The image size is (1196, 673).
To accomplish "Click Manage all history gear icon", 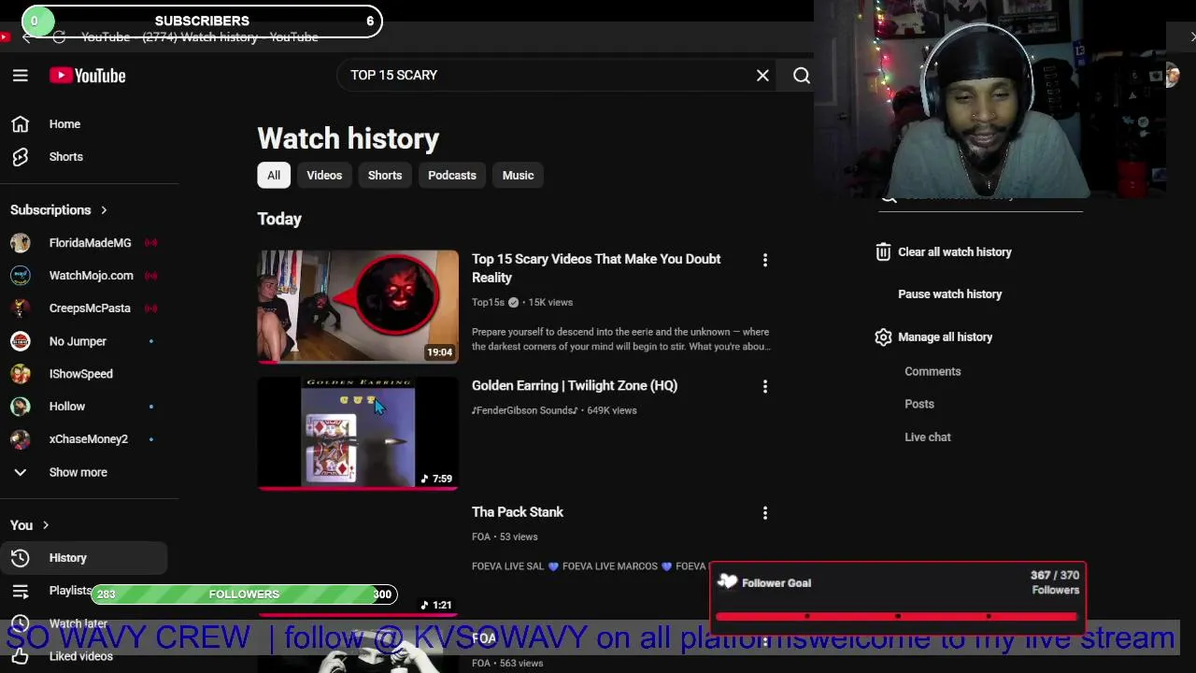I will tap(883, 337).
